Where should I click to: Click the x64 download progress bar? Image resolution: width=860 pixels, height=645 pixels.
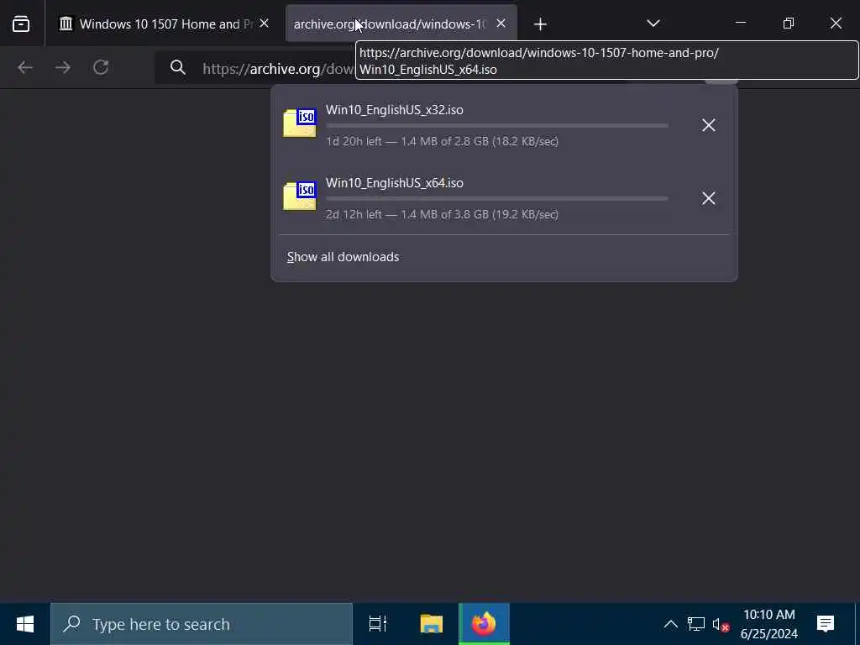click(x=497, y=198)
